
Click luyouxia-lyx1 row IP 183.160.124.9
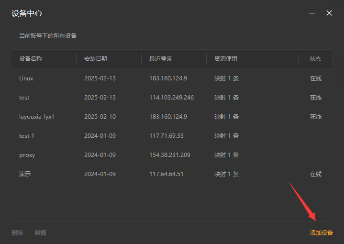(168, 117)
